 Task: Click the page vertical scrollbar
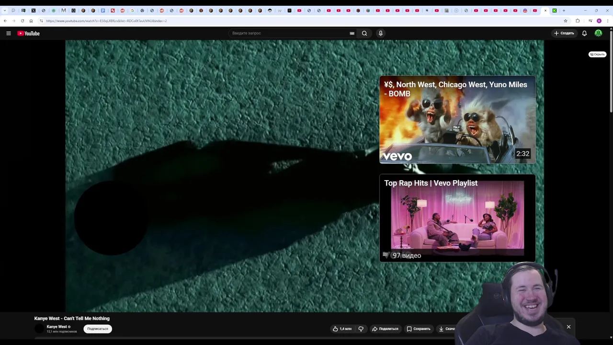pos(611,72)
